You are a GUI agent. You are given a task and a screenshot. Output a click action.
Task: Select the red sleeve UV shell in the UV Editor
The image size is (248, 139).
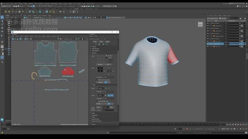[68, 71]
